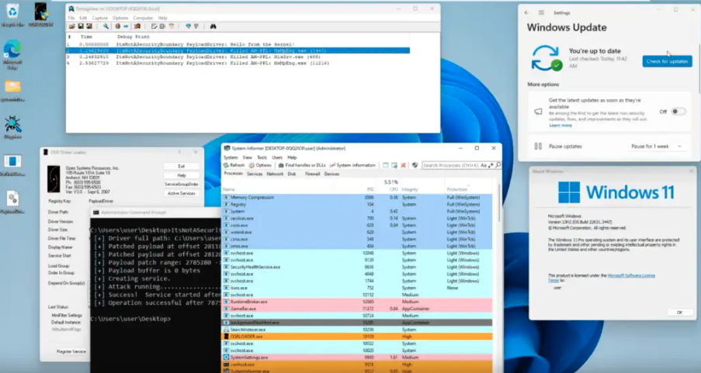701x373 pixels.
Task: Open the Capture menu in DebugView
Action: 100,17
